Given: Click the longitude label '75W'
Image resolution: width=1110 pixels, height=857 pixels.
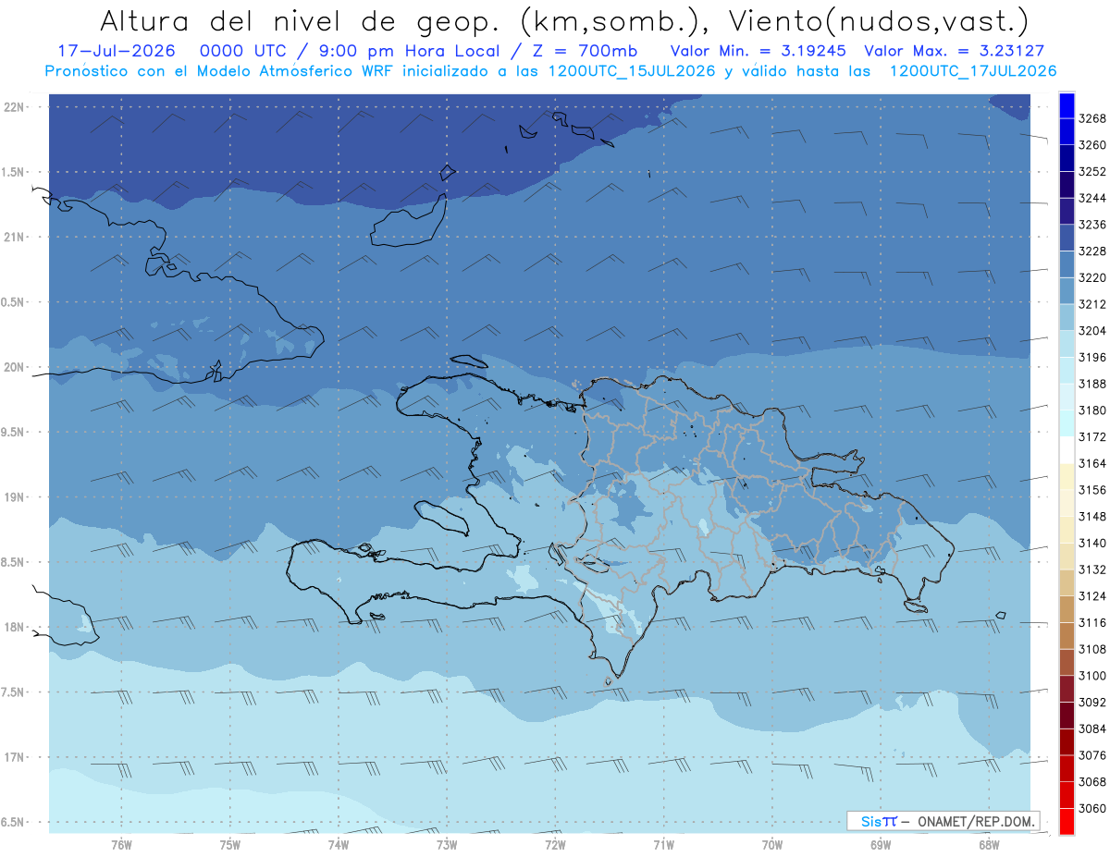Looking at the screenshot, I should [230, 845].
